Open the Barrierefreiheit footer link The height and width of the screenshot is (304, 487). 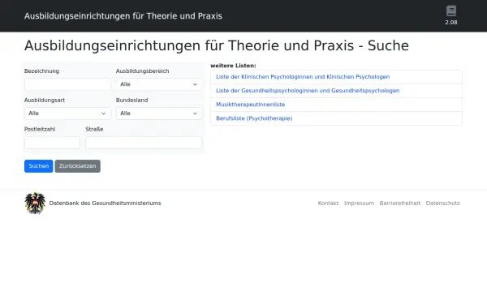pyautogui.click(x=399, y=203)
